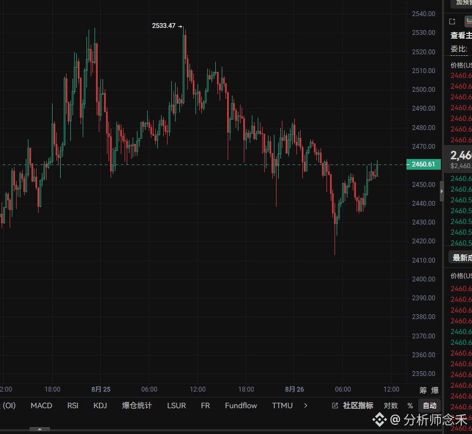Switch to the KDJ indicator
This screenshot has height=434, width=472.
pos(100,406)
